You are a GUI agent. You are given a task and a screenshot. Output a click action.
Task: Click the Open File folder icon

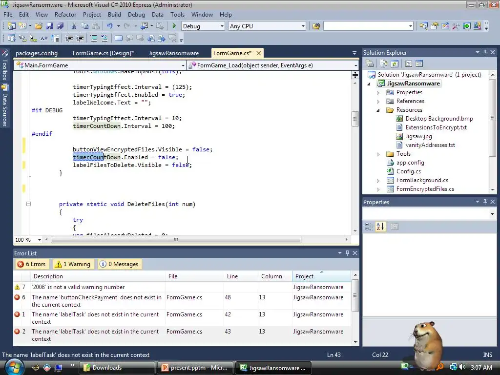coord(39,26)
